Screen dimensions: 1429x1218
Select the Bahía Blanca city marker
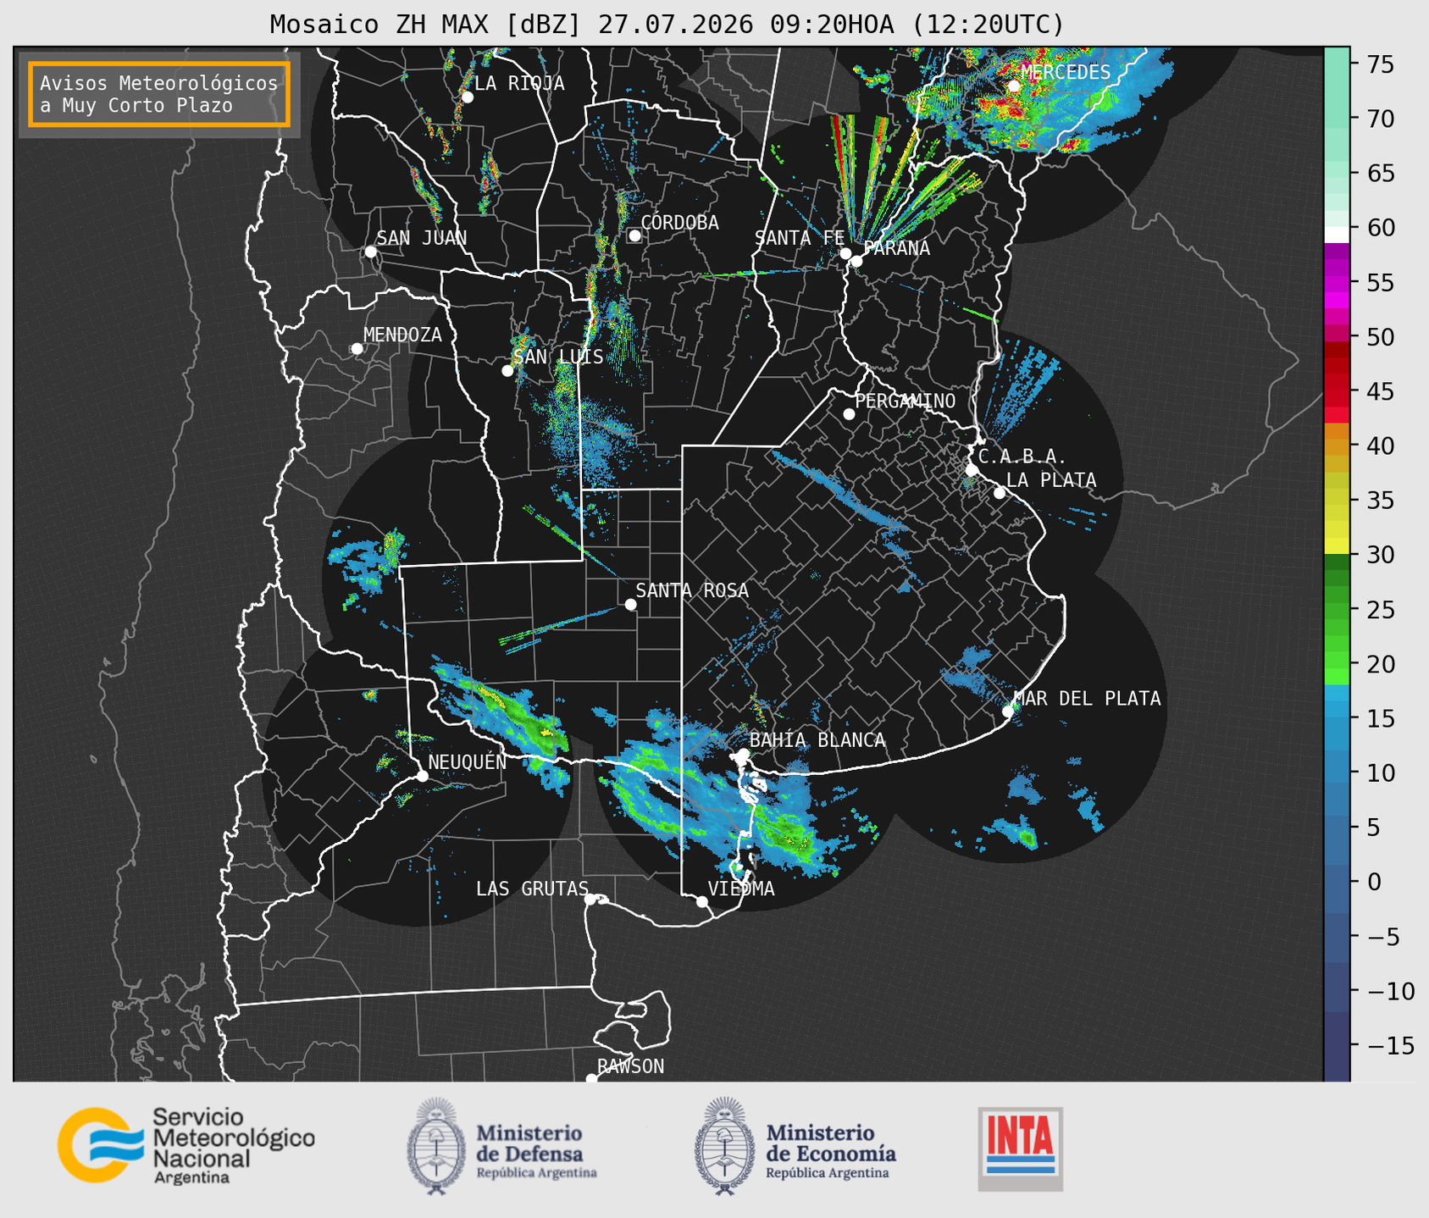tap(743, 754)
